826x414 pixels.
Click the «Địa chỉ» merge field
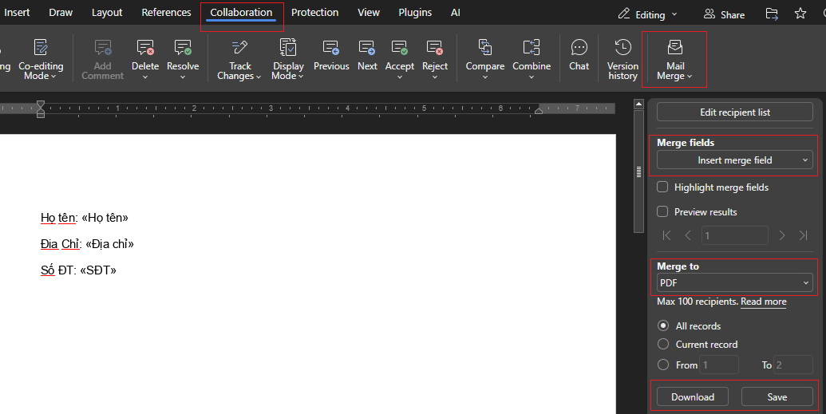pos(109,244)
